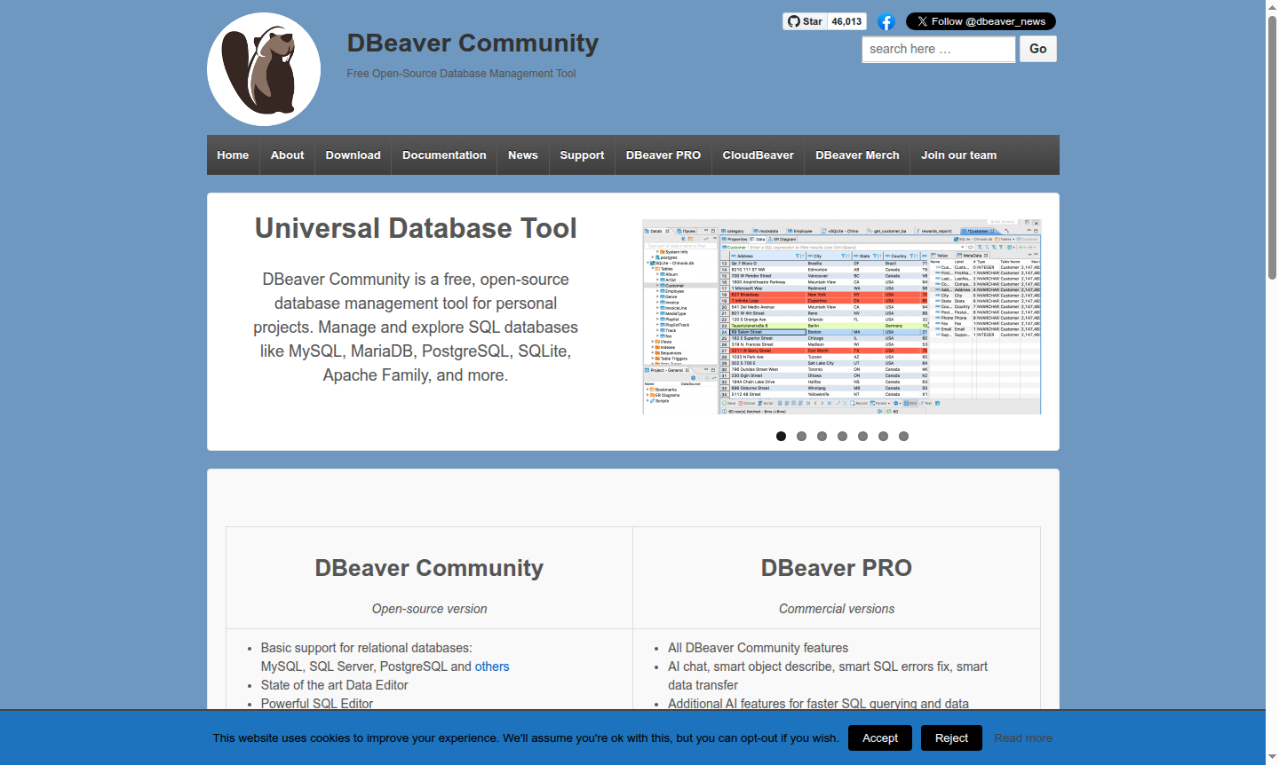Go to the DBeaver PRO page
This screenshot has width=1279, height=765.
tap(663, 154)
